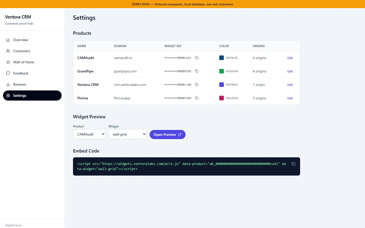Click the Wall of Fame star icon
The height and width of the screenshot is (228, 365).
pyautogui.click(x=8, y=62)
